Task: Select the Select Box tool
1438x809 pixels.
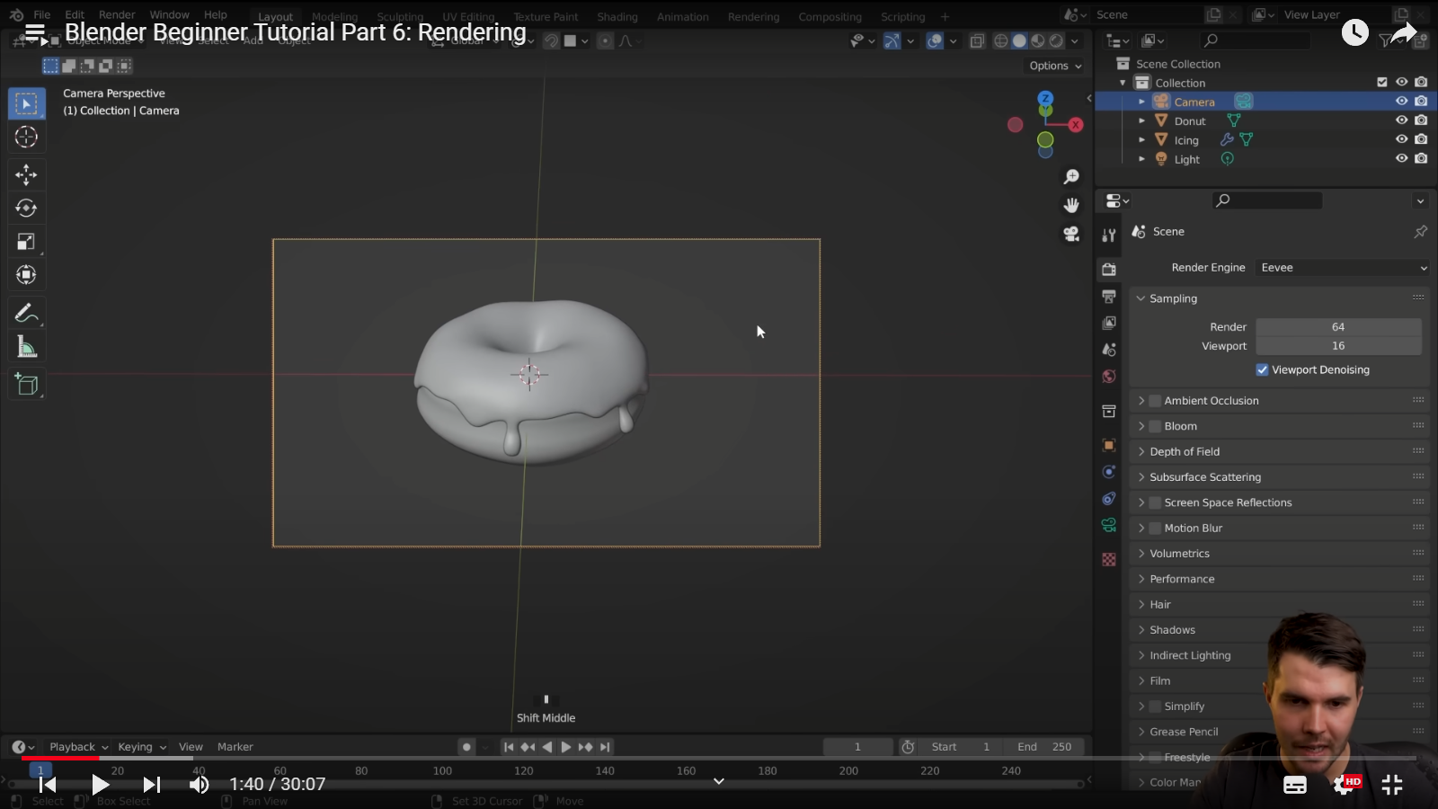Action: (26, 103)
